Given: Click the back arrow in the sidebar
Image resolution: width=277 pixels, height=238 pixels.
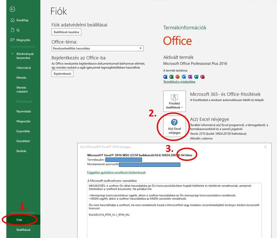Looking at the screenshot, I should (x=12, y=9).
